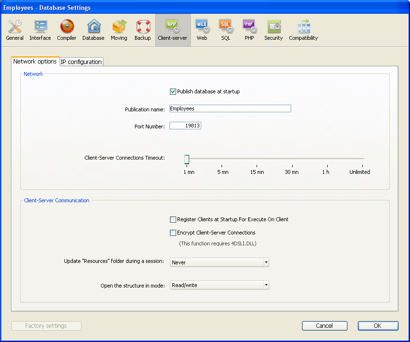Open the Backup settings page
The width and height of the screenshot is (410, 342).
143,30
